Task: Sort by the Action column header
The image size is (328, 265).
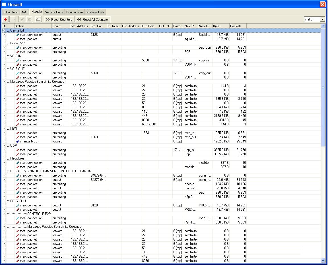Action: (x=33, y=26)
